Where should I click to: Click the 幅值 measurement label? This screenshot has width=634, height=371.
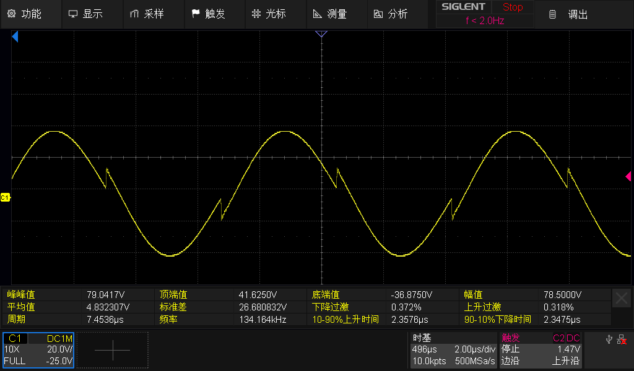pos(473,295)
